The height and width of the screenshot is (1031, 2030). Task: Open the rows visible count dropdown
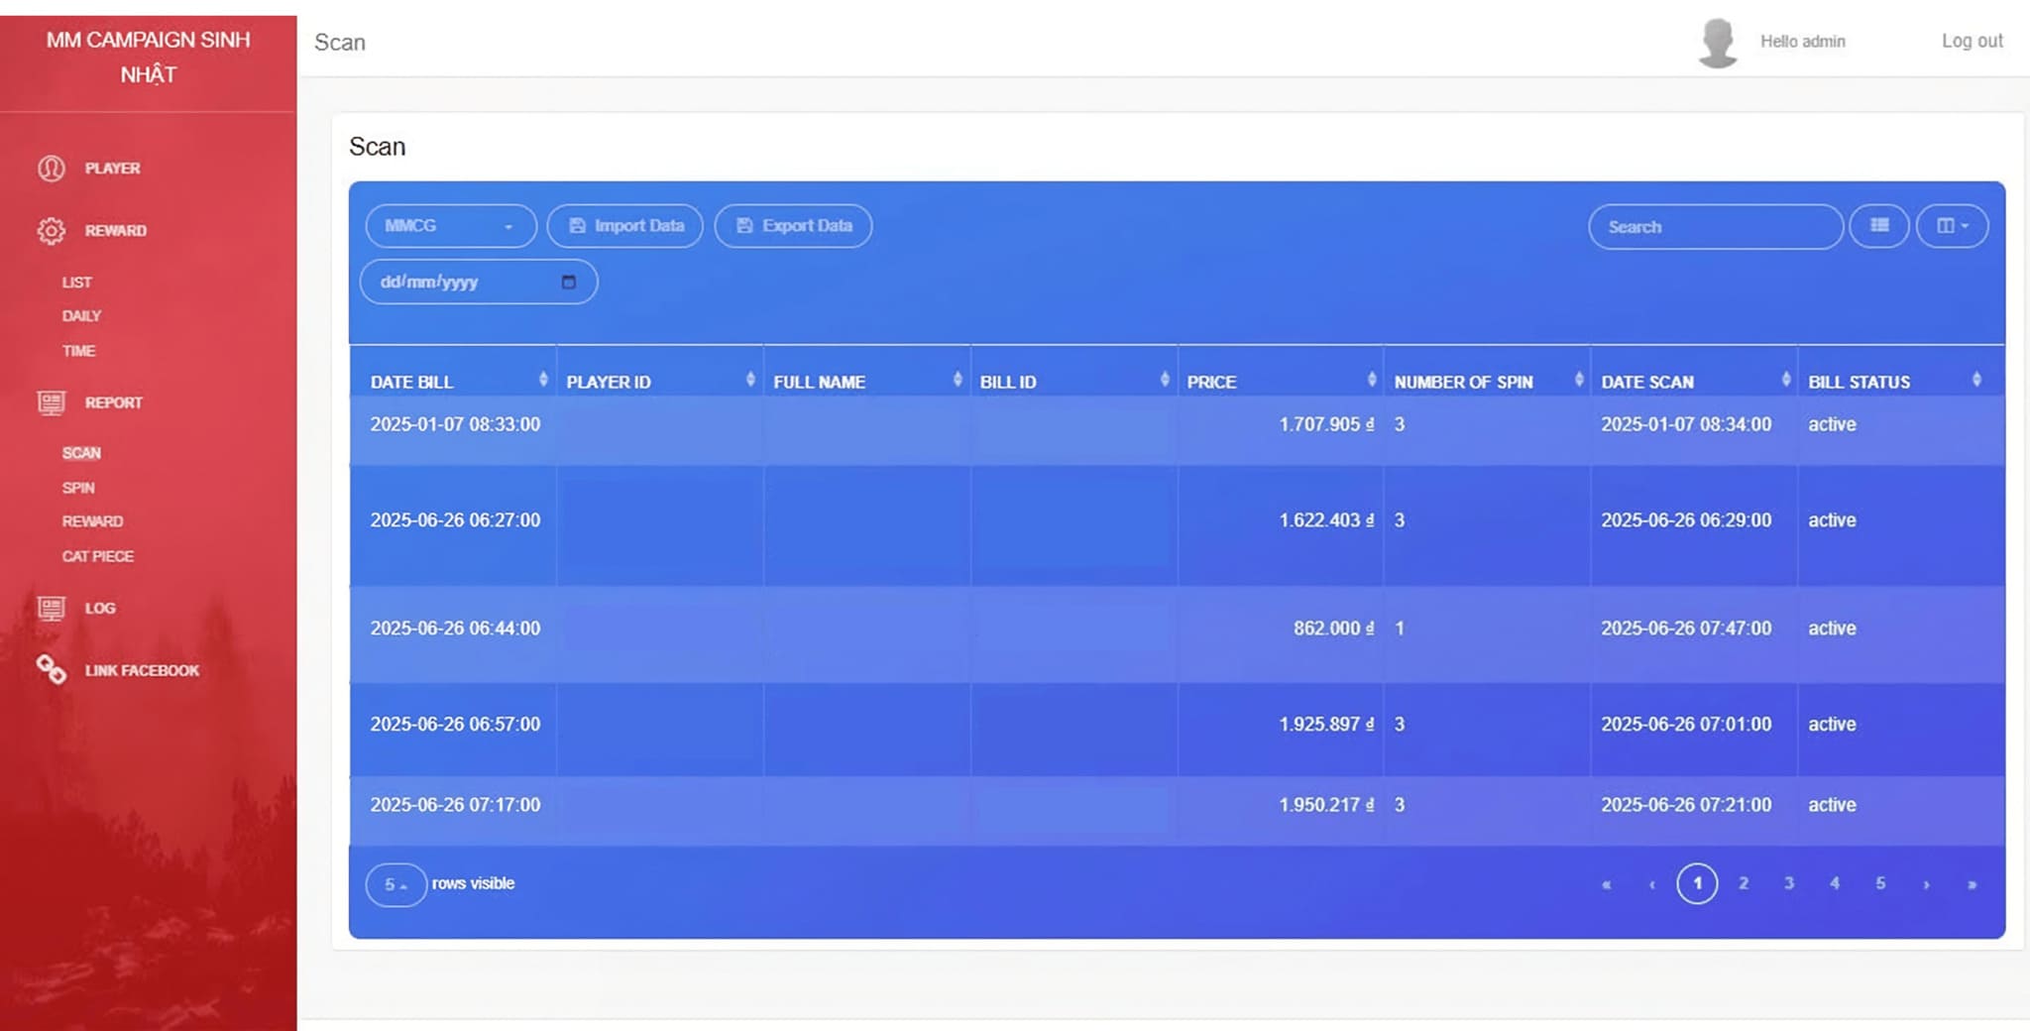[395, 884]
